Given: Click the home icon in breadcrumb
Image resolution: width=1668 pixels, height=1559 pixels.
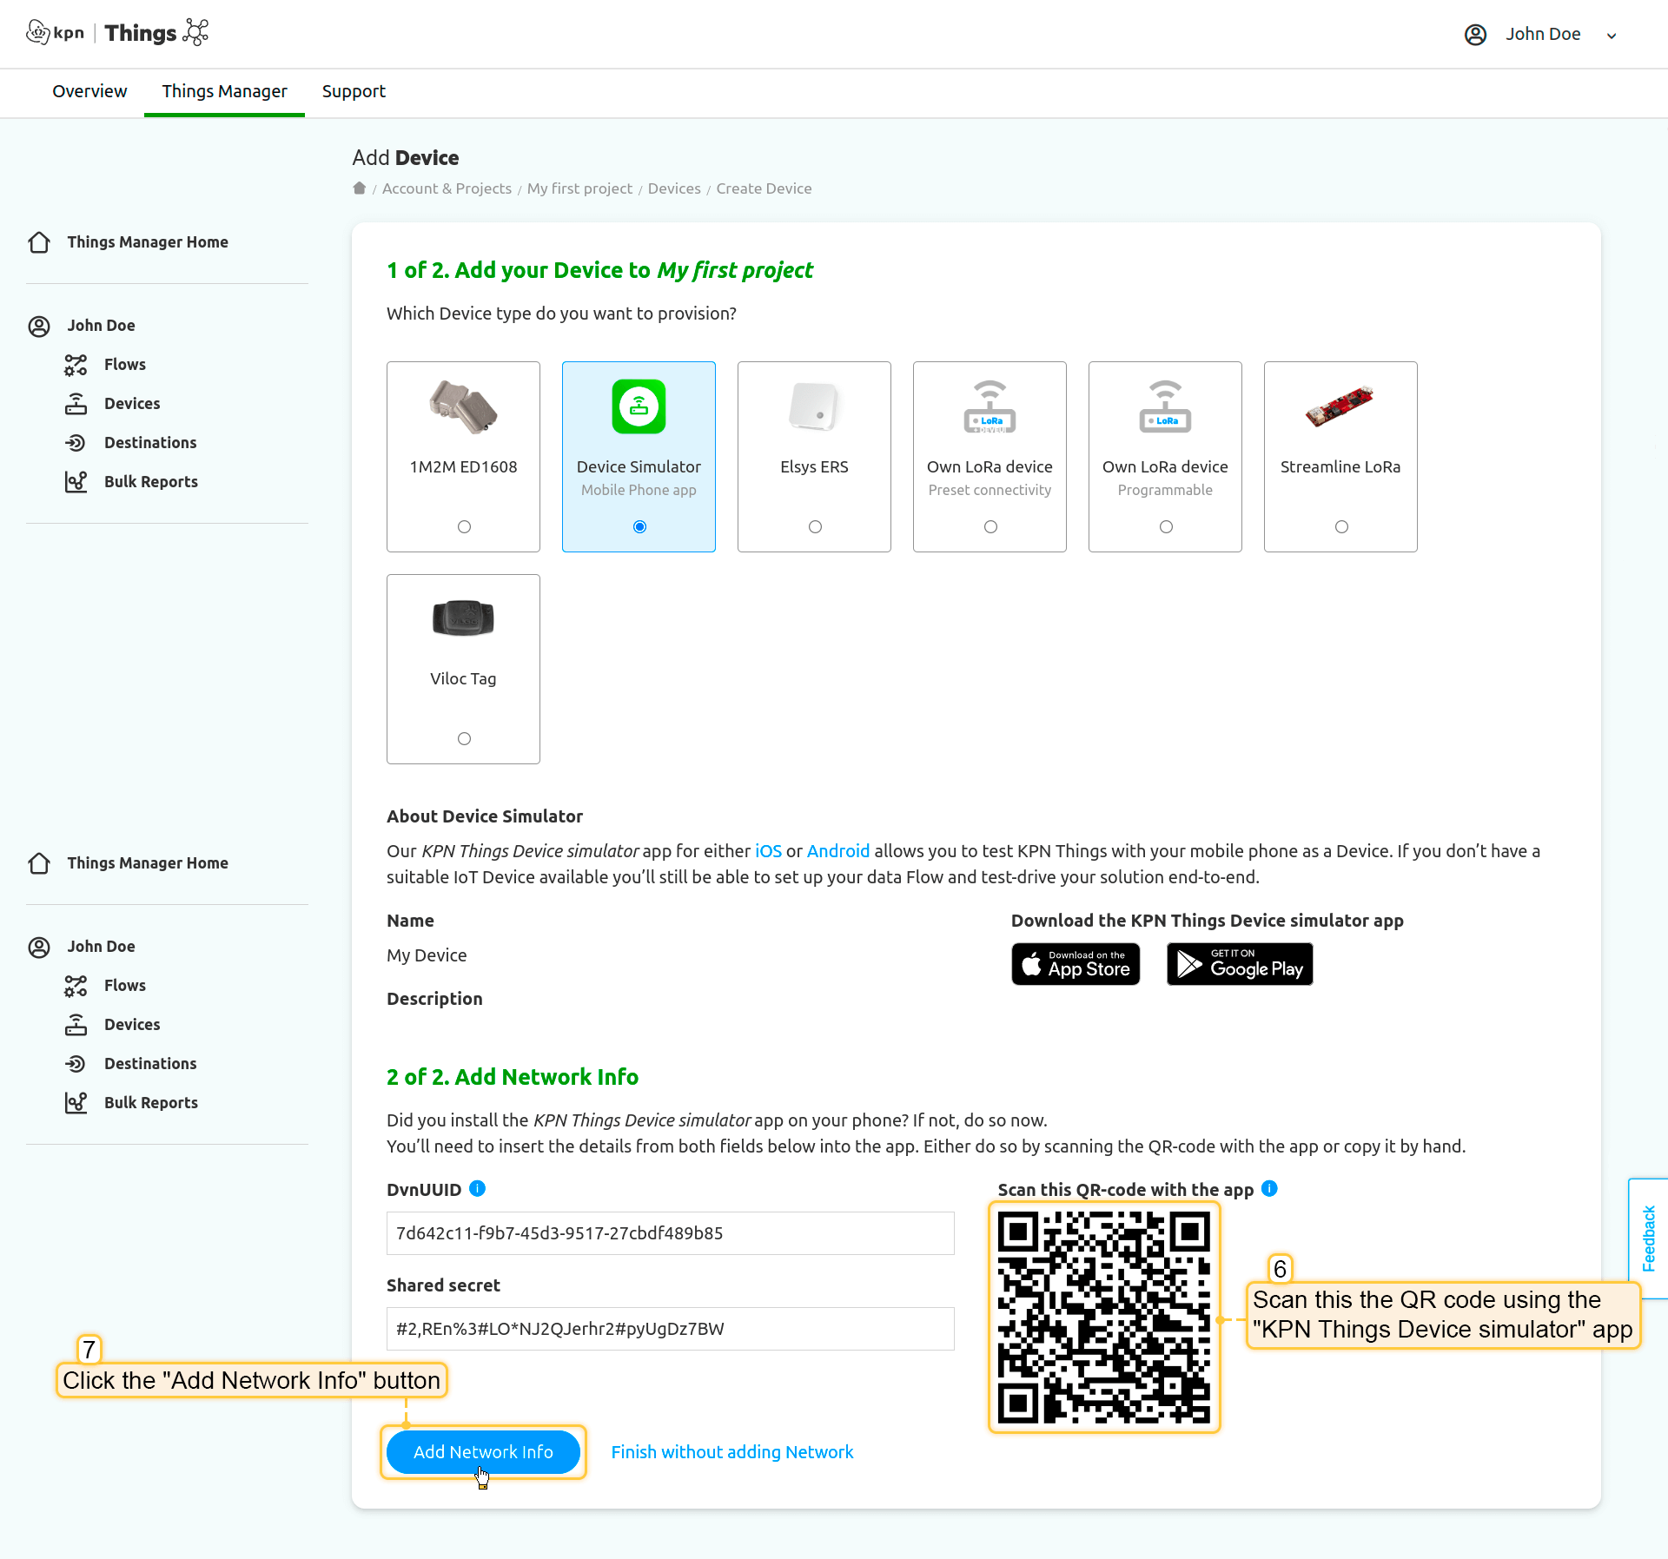Looking at the screenshot, I should pyautogui.click(x=359, y=188).
